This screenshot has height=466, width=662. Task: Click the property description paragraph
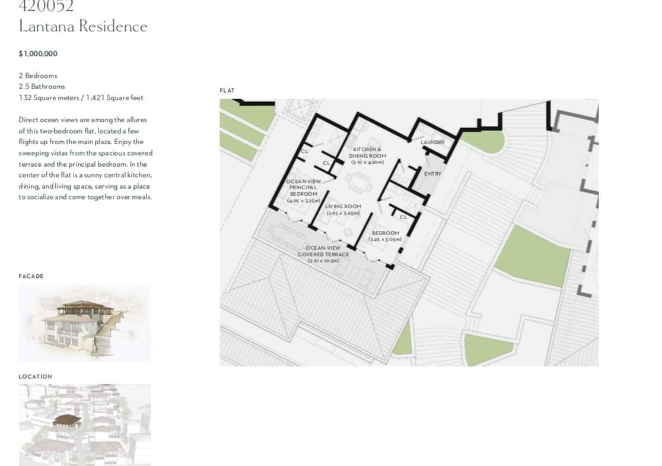click(85, 158)
